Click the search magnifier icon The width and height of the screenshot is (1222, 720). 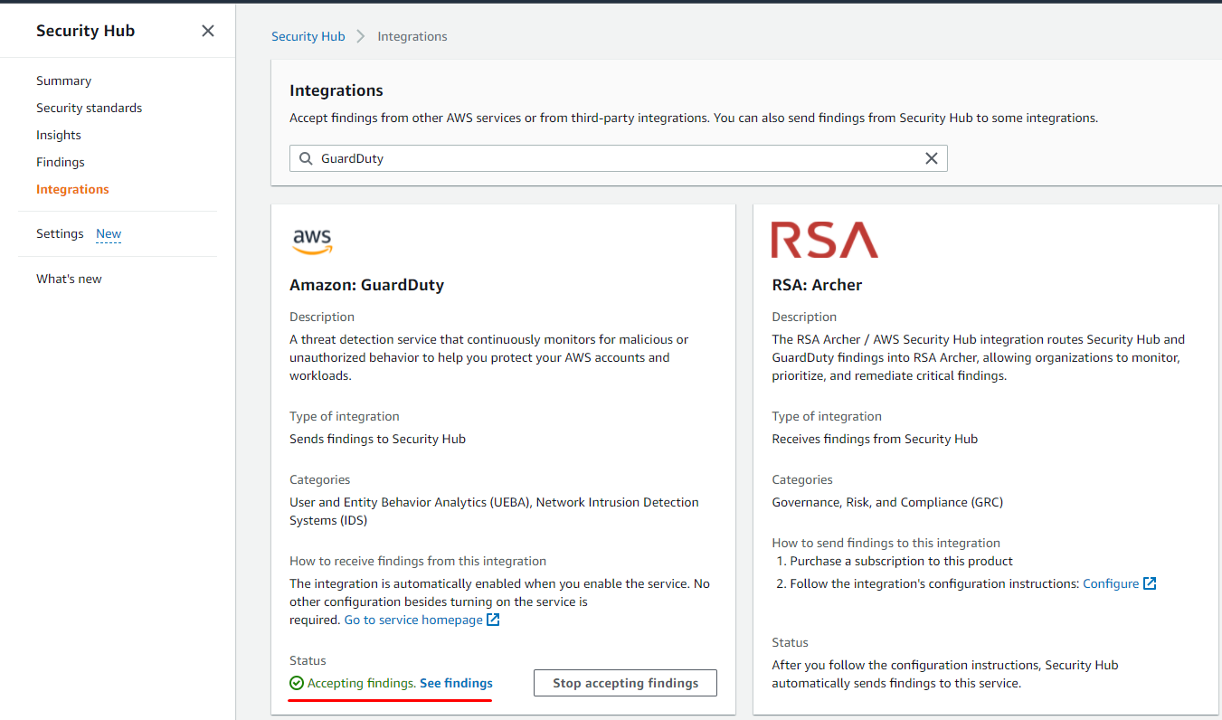click(306, 158)
